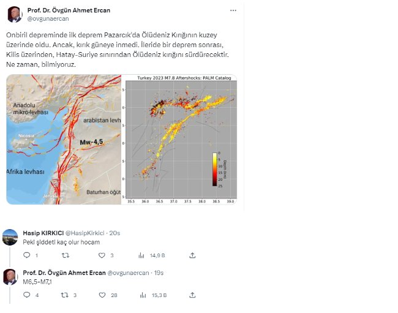Retweet Hasip KIRKICI's comment
This screenshot has height=313, width=398.
click(66, 255)
